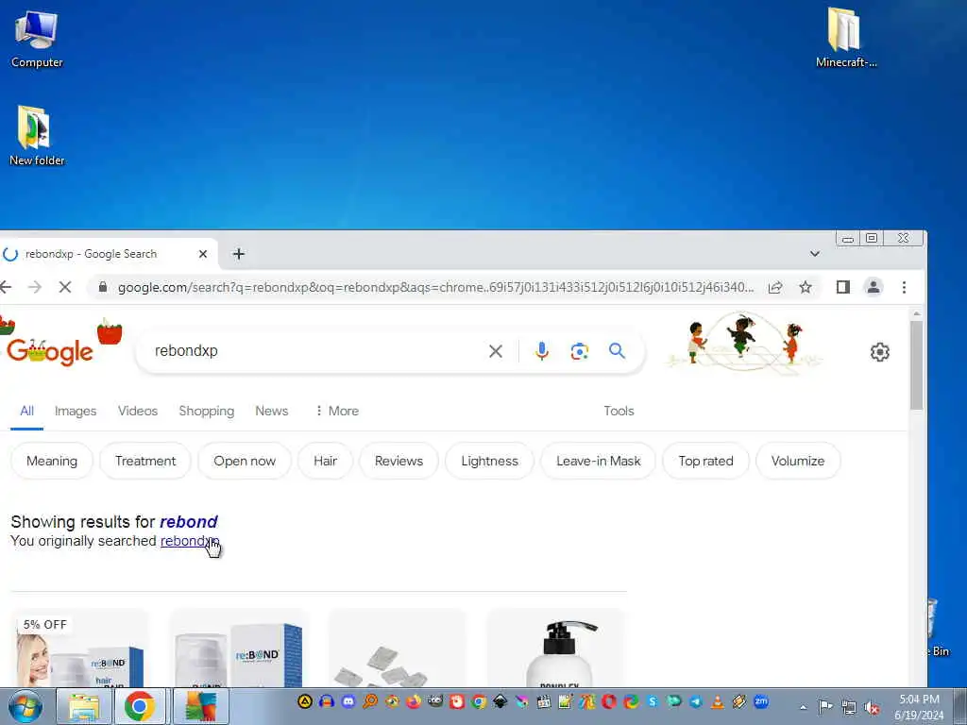Open Chrome profile avatar

point(874,287)
